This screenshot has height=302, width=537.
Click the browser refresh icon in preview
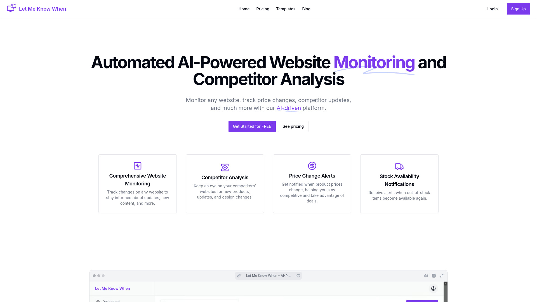[298, 275]
